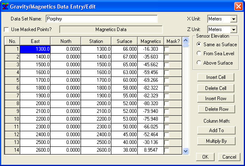Screen dimensions: 245x166
Task: Enable the Use Masked Points checkbox
Action: tap(7, 29)
